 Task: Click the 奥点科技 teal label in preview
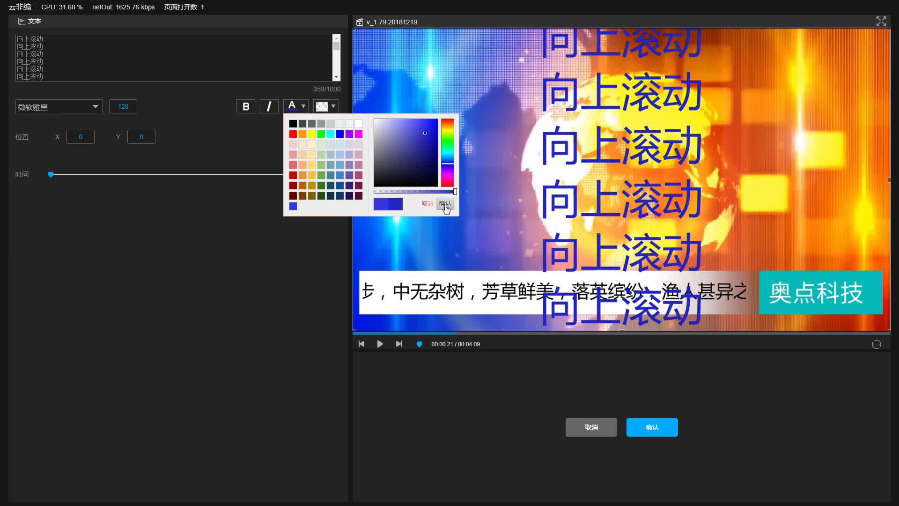click(821, 292)
